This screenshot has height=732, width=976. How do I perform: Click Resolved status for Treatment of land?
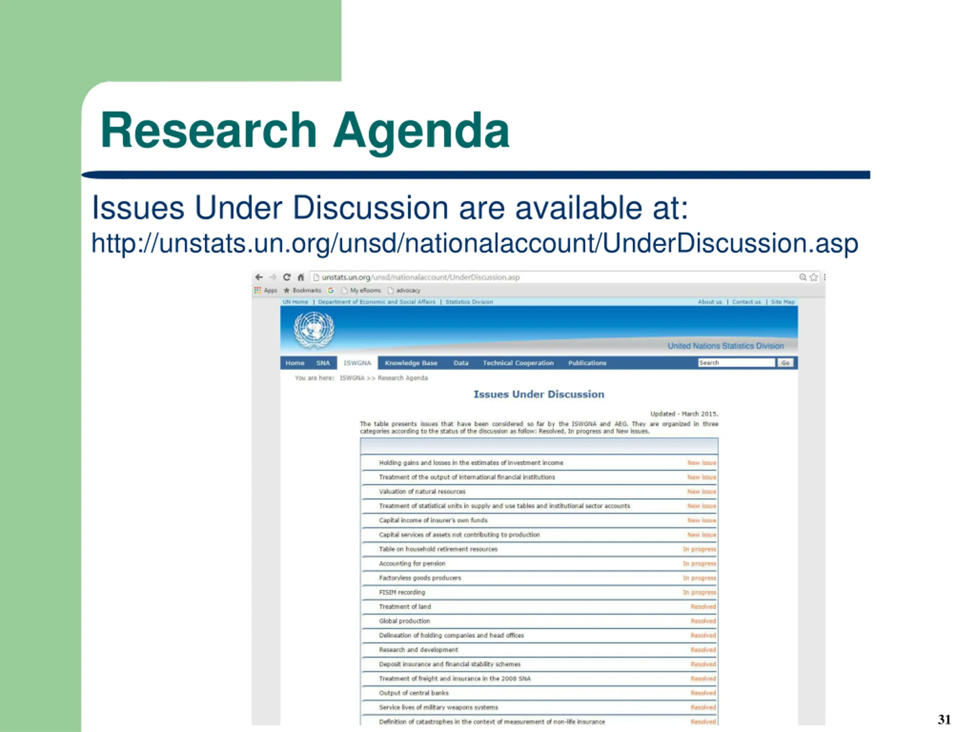(x=703, y=607)
